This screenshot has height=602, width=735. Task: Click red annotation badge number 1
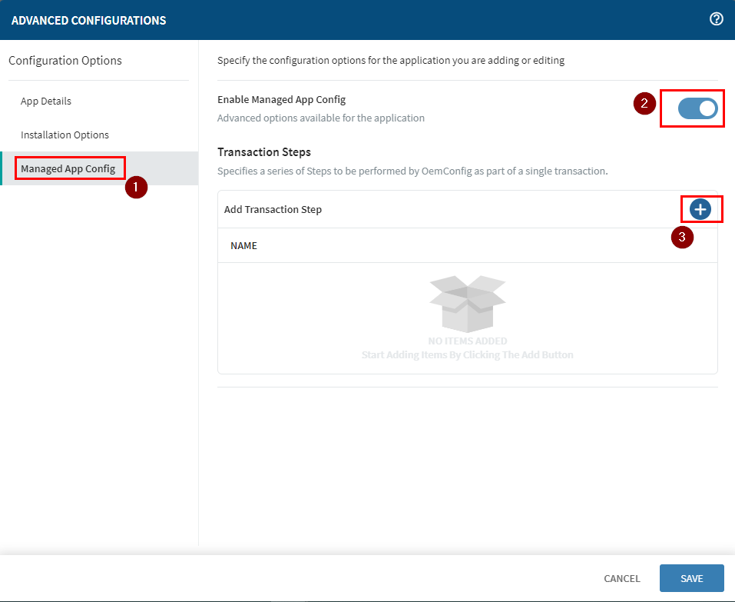(136, 187)
